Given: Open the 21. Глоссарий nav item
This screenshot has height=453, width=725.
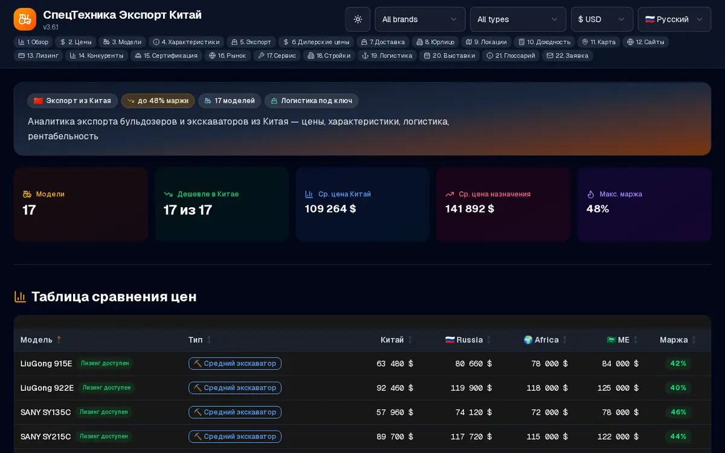Looking at the screenshot, I should pyautogui.click(x=511, y=56).
